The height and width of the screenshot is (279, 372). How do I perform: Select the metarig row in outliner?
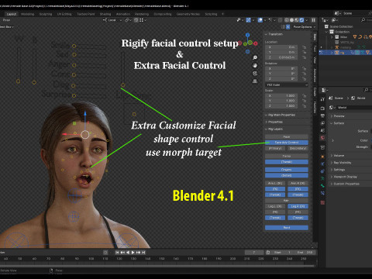coord(345,47)
